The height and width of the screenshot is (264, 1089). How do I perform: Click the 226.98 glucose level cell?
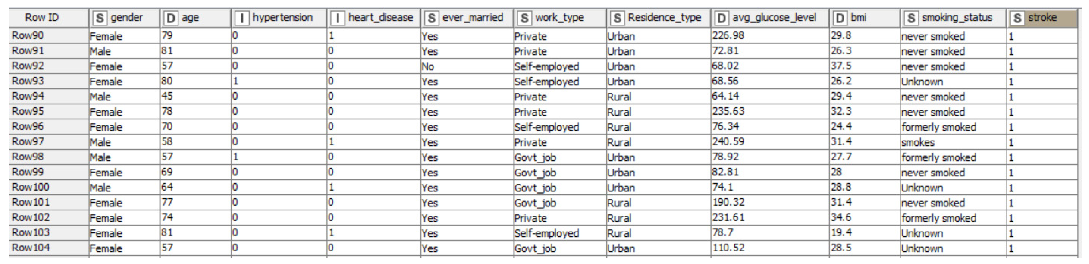tap(728, 36)
